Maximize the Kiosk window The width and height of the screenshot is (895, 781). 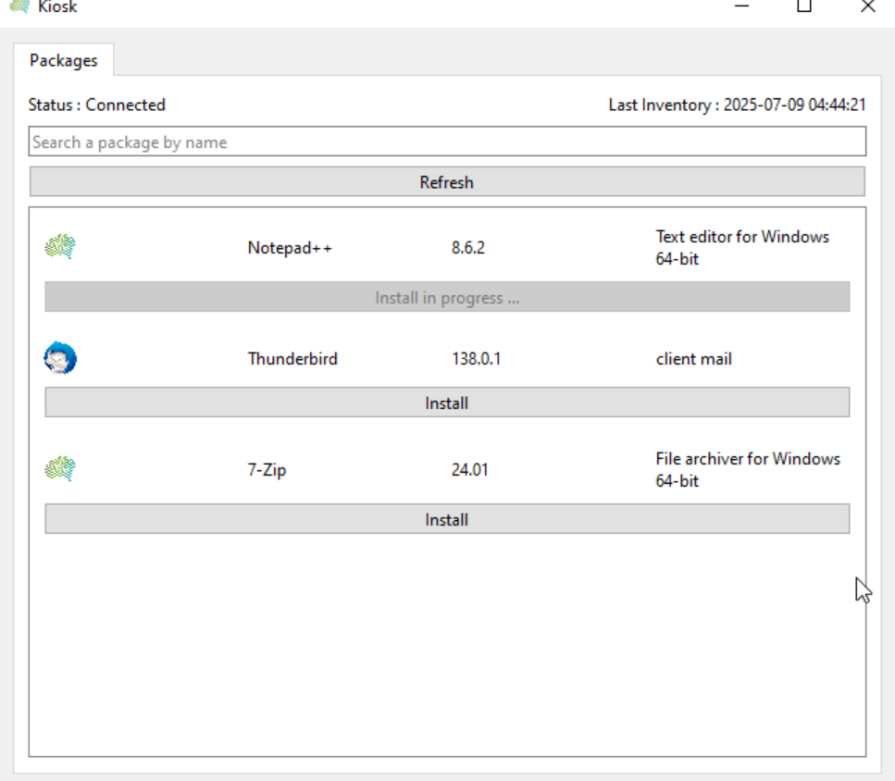coord(804,6)
